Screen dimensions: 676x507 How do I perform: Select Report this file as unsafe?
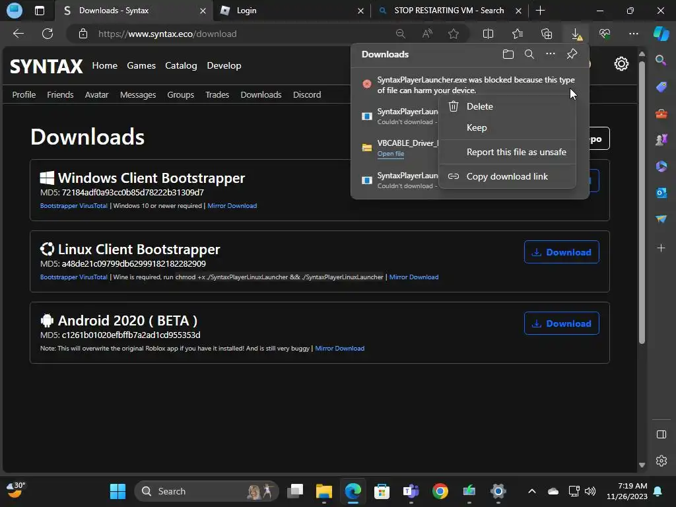(507, 152)
